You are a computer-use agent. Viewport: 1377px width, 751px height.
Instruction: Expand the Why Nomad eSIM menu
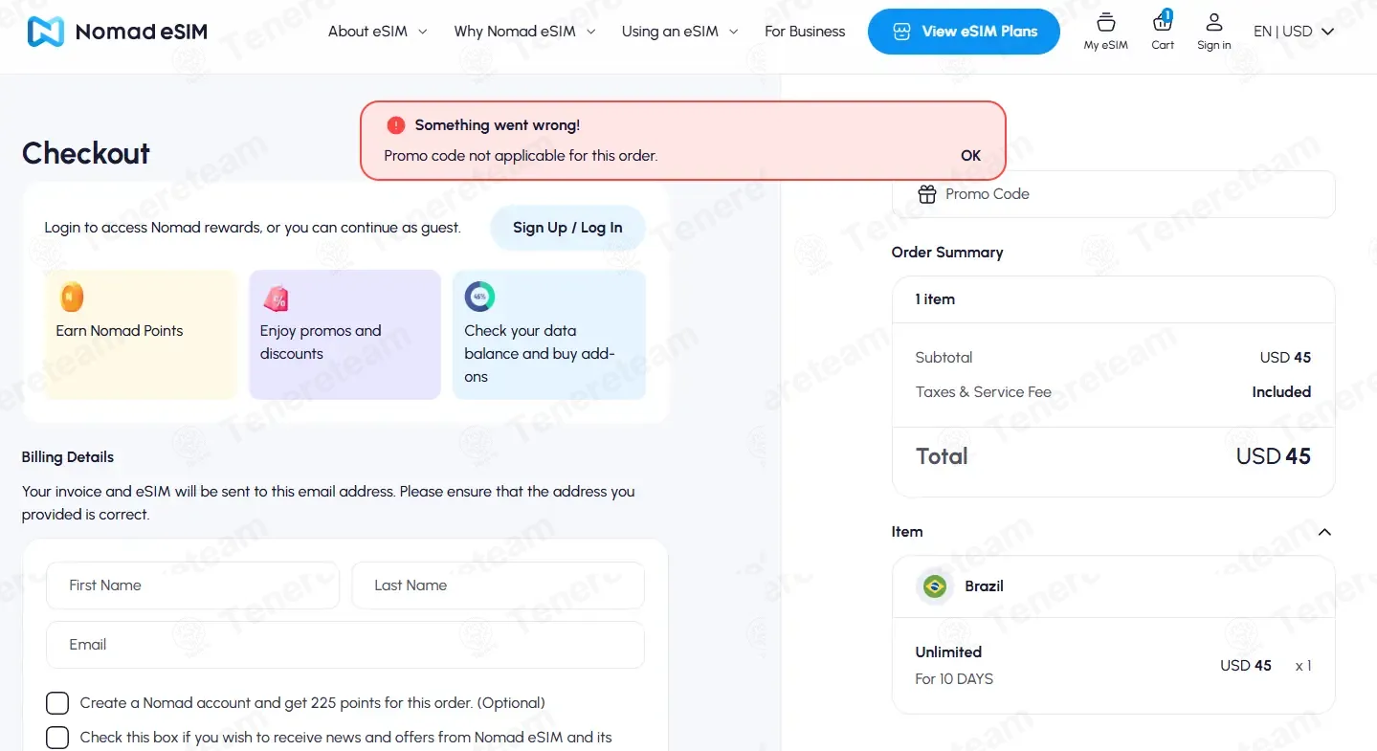pos(525,32)
